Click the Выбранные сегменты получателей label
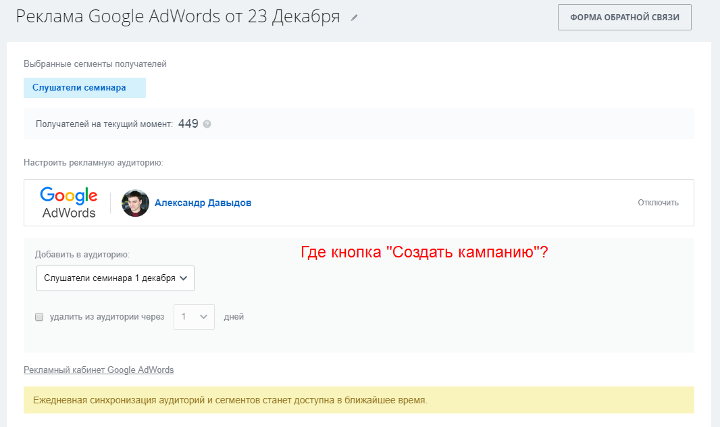This screenshot has height=427, width=720. [x=95, y=64]
